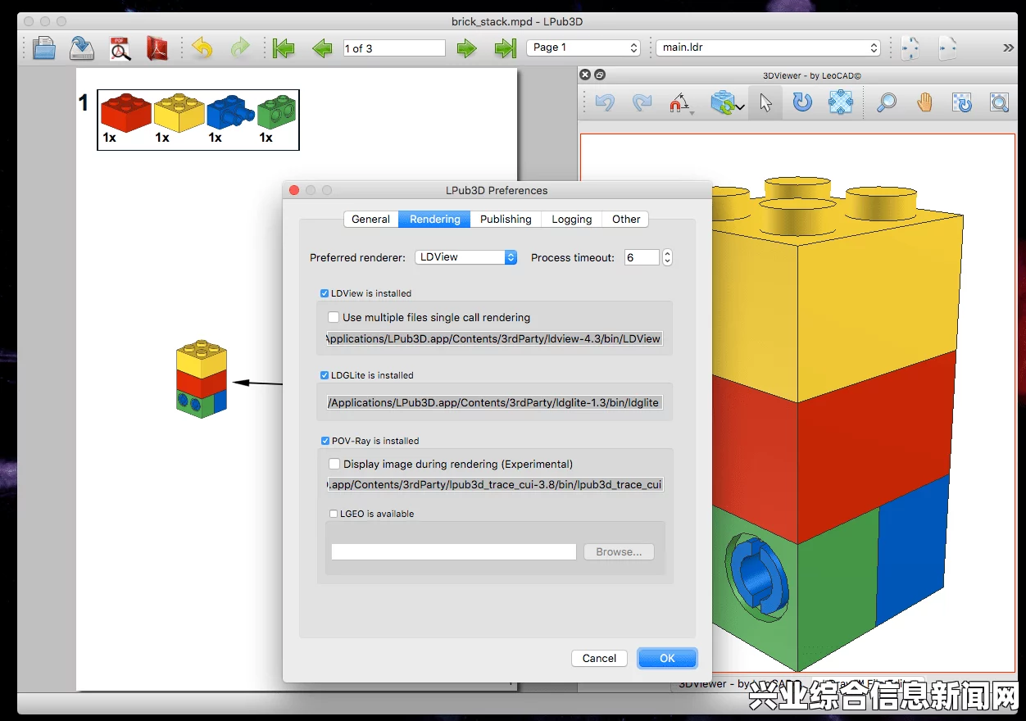Adjust the Process timeout stepper arrows
This screenshot has height=721, width=1026.
point(667,257)
